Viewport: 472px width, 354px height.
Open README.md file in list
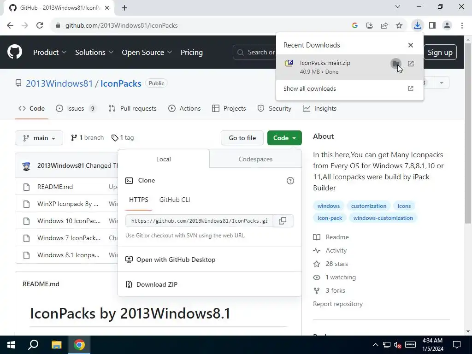click(x=55, y=187)
